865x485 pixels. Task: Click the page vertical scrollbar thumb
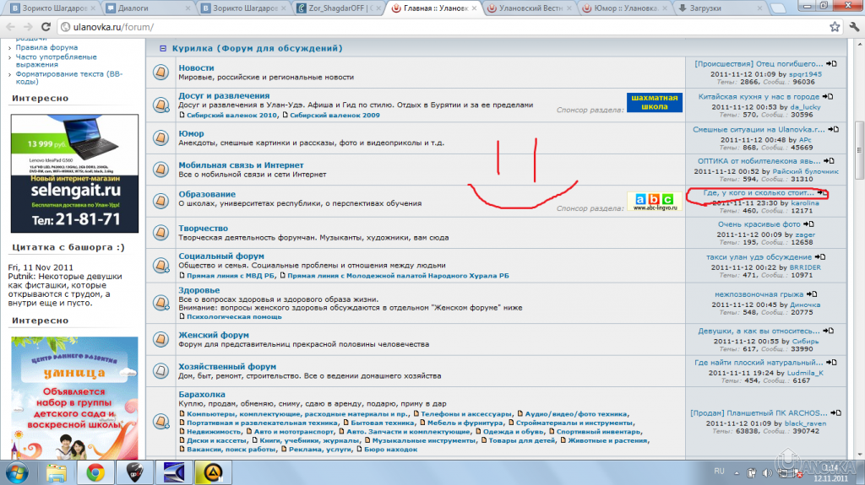859,150
